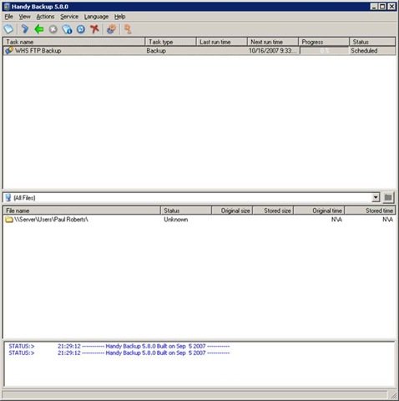Click the settings toolbar icon with gear
This screenshot has width=399, height=401.
click(x=111, y=29)
